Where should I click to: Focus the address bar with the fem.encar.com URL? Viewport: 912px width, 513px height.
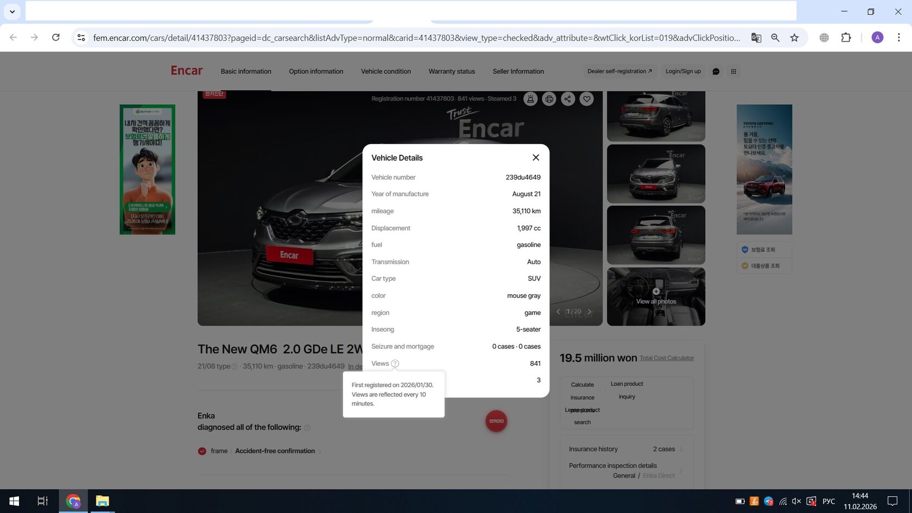pyautogui.click(x=416, y=37)
